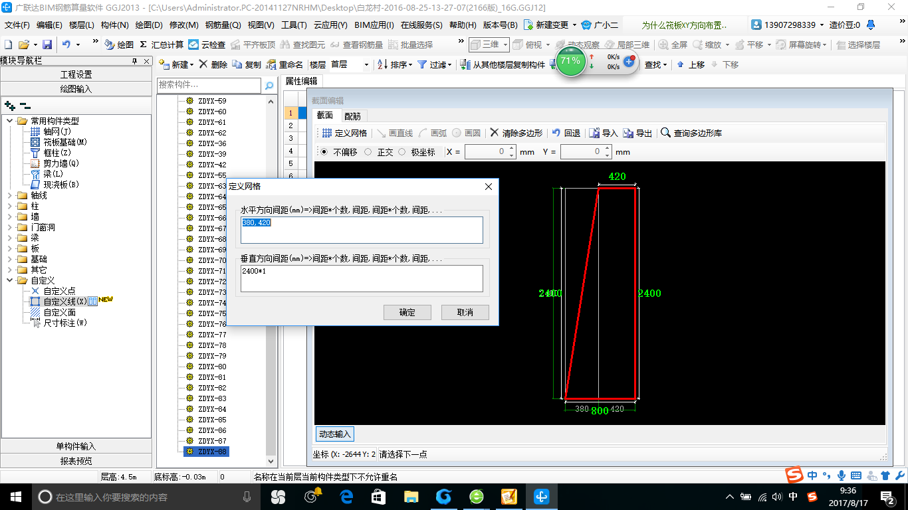Expand 基础 tree folder
This screenshot has width=908, height=510.
10,259
